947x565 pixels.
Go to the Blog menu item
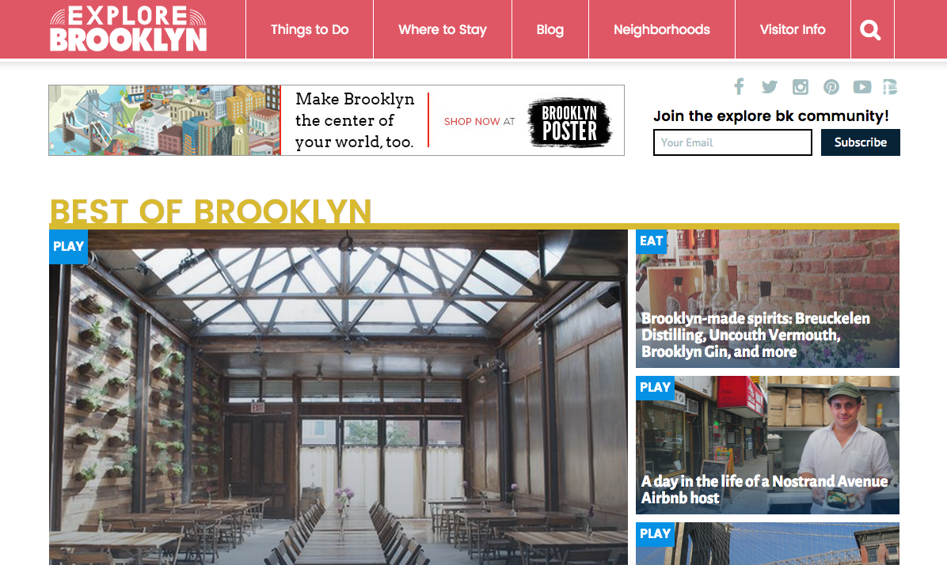click(550, 29)
